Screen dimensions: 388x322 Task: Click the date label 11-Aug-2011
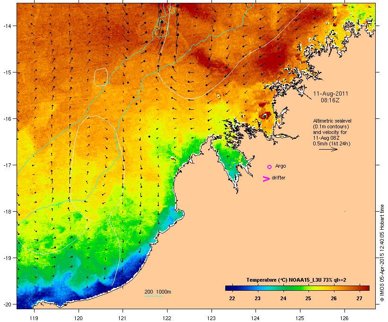[331, 94]
